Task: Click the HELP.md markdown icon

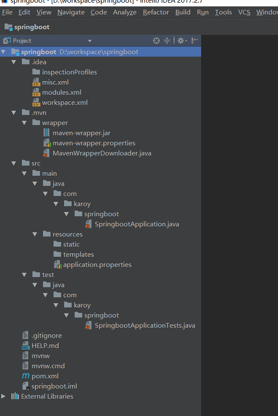Action: 25,346
